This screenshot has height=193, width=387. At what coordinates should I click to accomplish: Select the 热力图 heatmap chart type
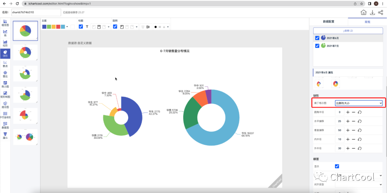tap(5, 84)
